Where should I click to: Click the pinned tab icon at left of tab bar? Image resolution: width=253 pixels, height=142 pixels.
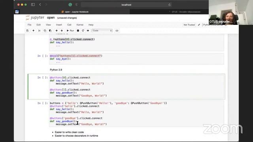pyautogui.click(x=17, y=12)
